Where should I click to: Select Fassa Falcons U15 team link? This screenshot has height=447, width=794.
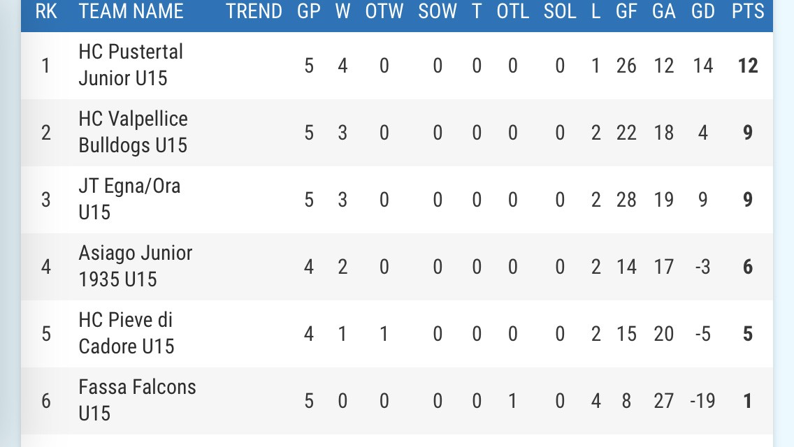(x=137, y=400)
